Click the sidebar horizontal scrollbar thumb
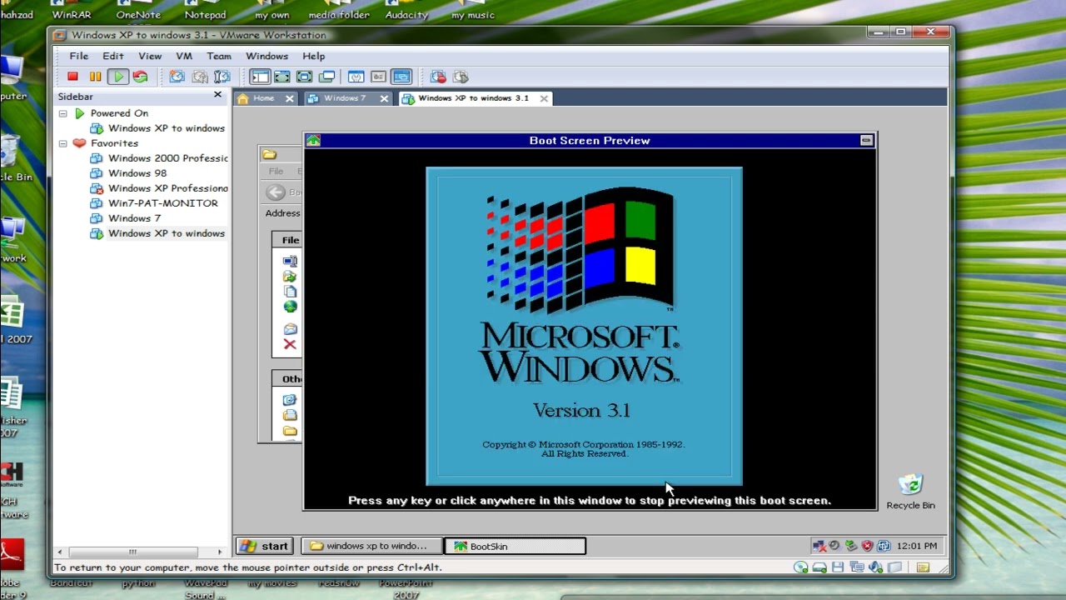This screenshot has width=1066, height=600. (x=132, y=552)
